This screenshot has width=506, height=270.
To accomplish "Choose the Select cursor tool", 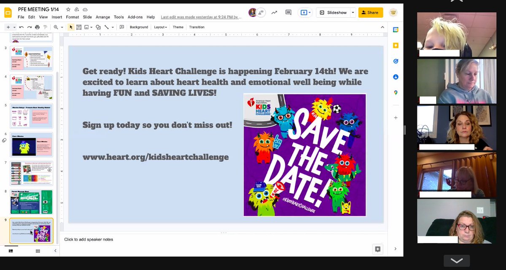I will 71,27.
